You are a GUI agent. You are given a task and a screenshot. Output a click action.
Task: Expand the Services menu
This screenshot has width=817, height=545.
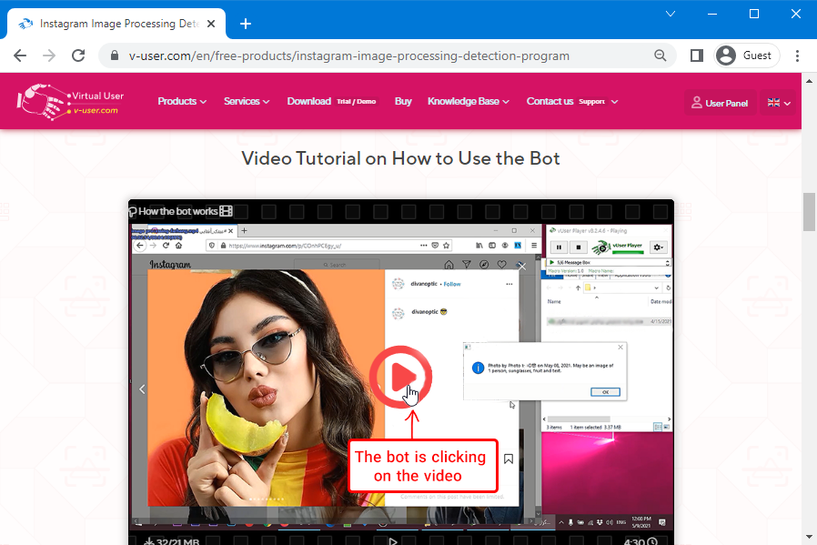pyautogui.click(x=247, y=102)
